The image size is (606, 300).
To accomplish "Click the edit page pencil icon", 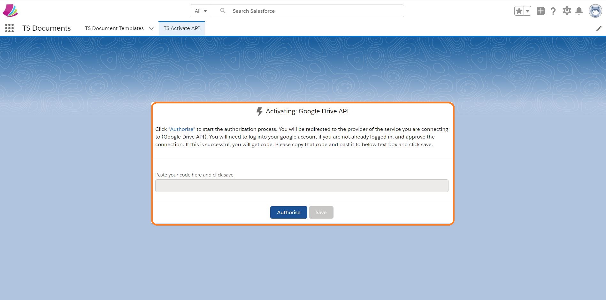I will pos(599,28).
